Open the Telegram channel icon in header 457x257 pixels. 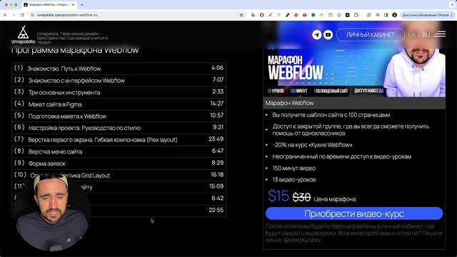tap(317, 35)
